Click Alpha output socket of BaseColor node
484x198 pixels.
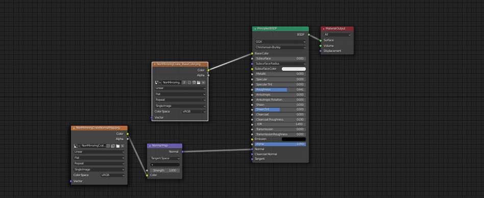[x=208, y=75]
